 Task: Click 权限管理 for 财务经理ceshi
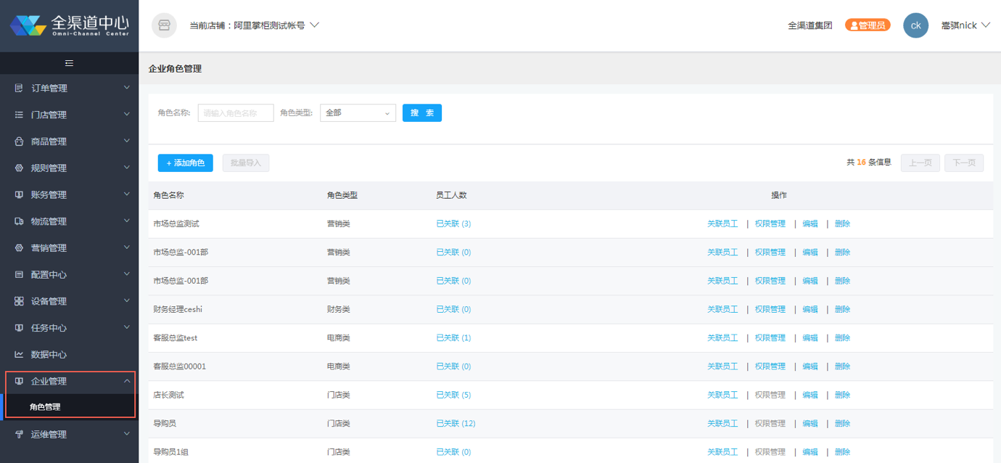pyautogui.click(x=770, y=309)
